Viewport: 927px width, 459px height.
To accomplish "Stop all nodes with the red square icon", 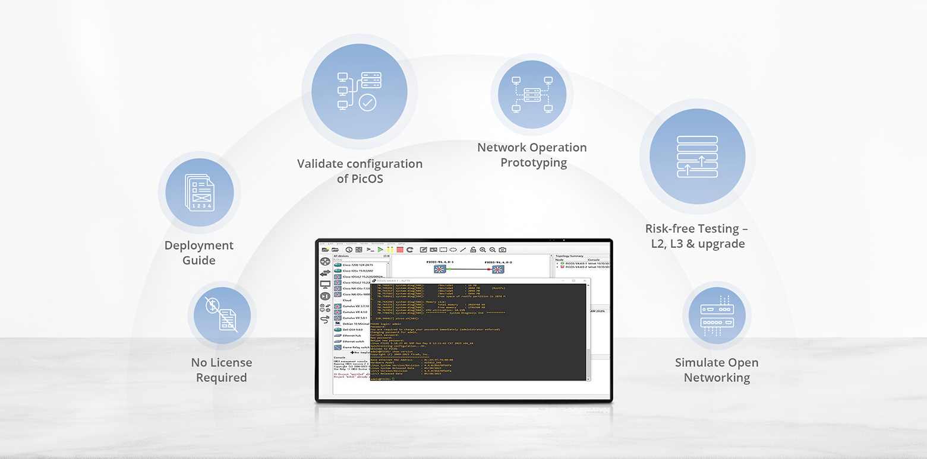I will coord(399,250).
